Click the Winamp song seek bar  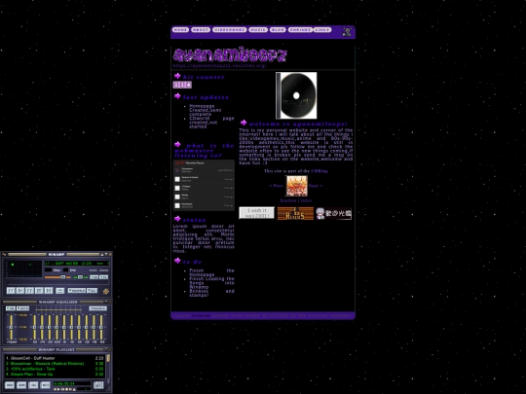(57, 283)
